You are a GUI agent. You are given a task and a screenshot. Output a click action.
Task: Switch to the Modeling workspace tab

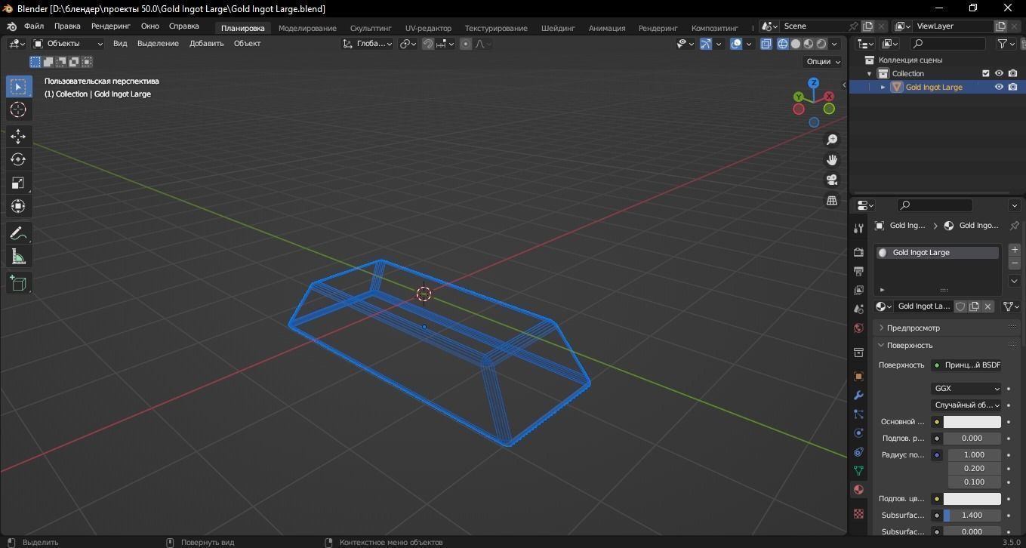307,28
